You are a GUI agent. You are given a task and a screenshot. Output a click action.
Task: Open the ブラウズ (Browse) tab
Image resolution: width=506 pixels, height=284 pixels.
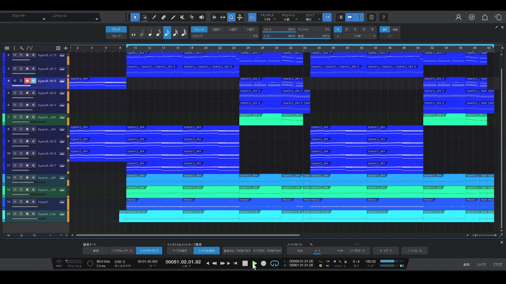coord(497,265)
